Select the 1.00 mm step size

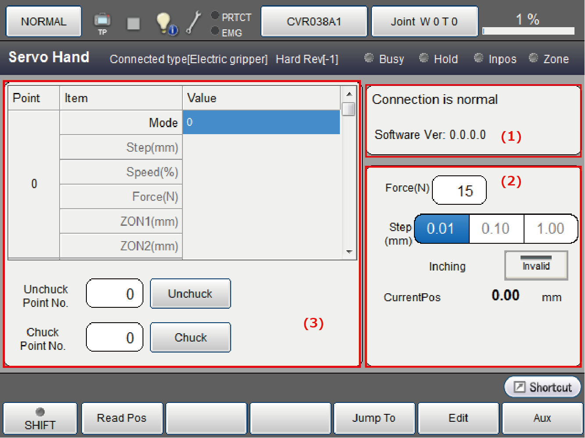coord(550,228)
